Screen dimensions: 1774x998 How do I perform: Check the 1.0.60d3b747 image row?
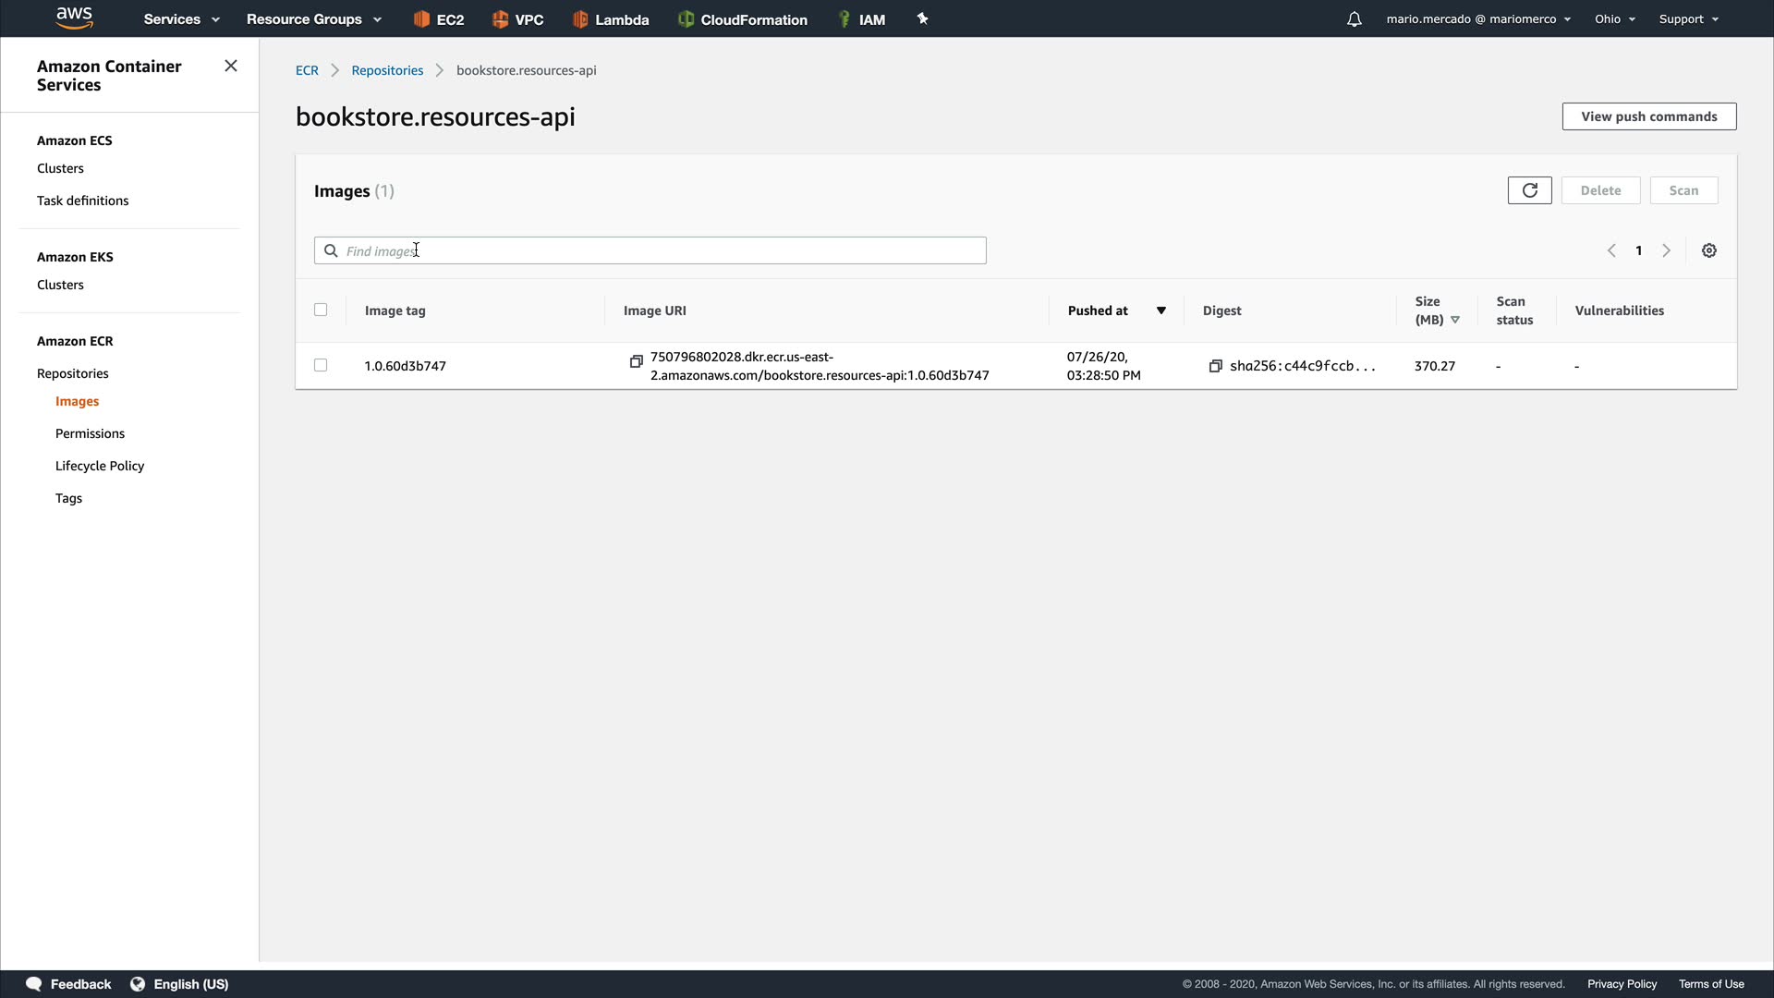click(321, 365)
